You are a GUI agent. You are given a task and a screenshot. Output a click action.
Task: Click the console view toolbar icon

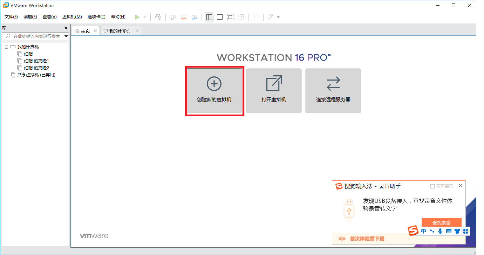256,17
